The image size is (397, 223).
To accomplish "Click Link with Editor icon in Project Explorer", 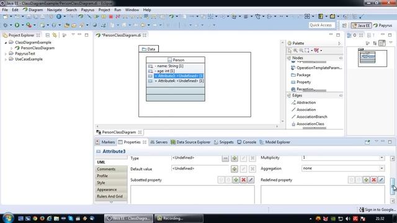I will click(55, 35).
